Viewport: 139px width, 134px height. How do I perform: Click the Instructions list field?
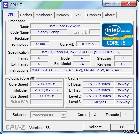pyautogui.click(x=81, y=70)
